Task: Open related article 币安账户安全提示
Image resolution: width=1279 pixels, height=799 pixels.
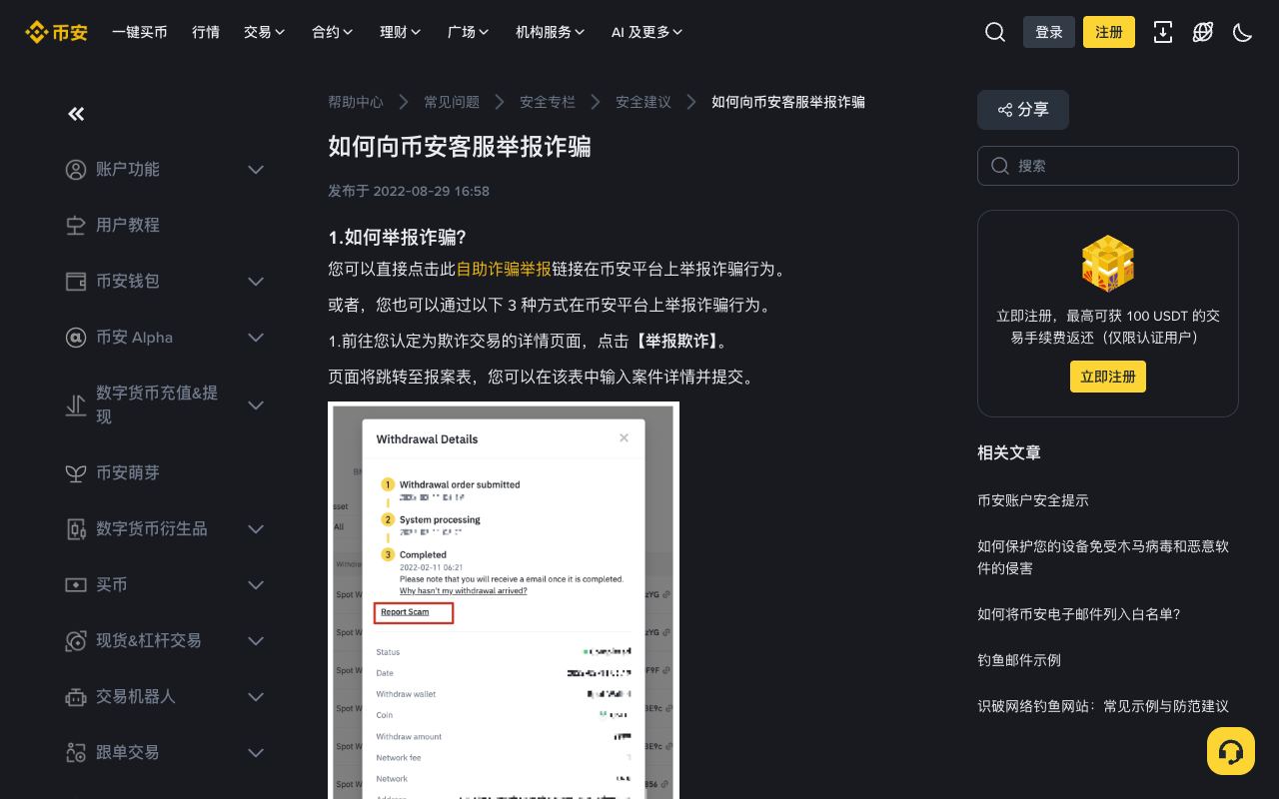Action: click(x=1033, y=500)
